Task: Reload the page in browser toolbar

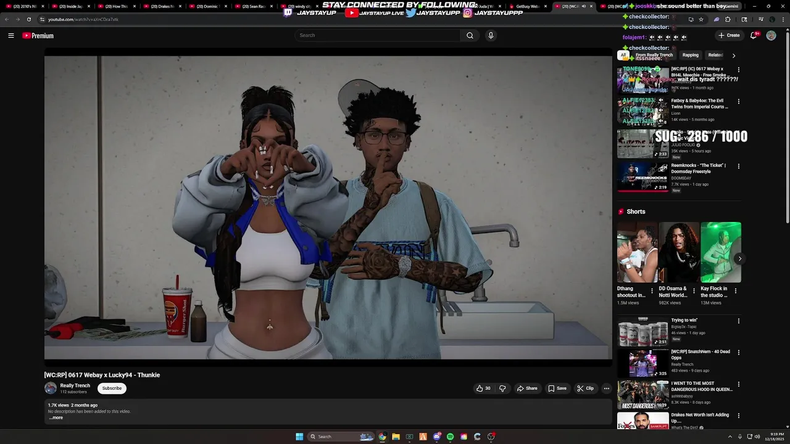Action: click(x=28, y=19)
